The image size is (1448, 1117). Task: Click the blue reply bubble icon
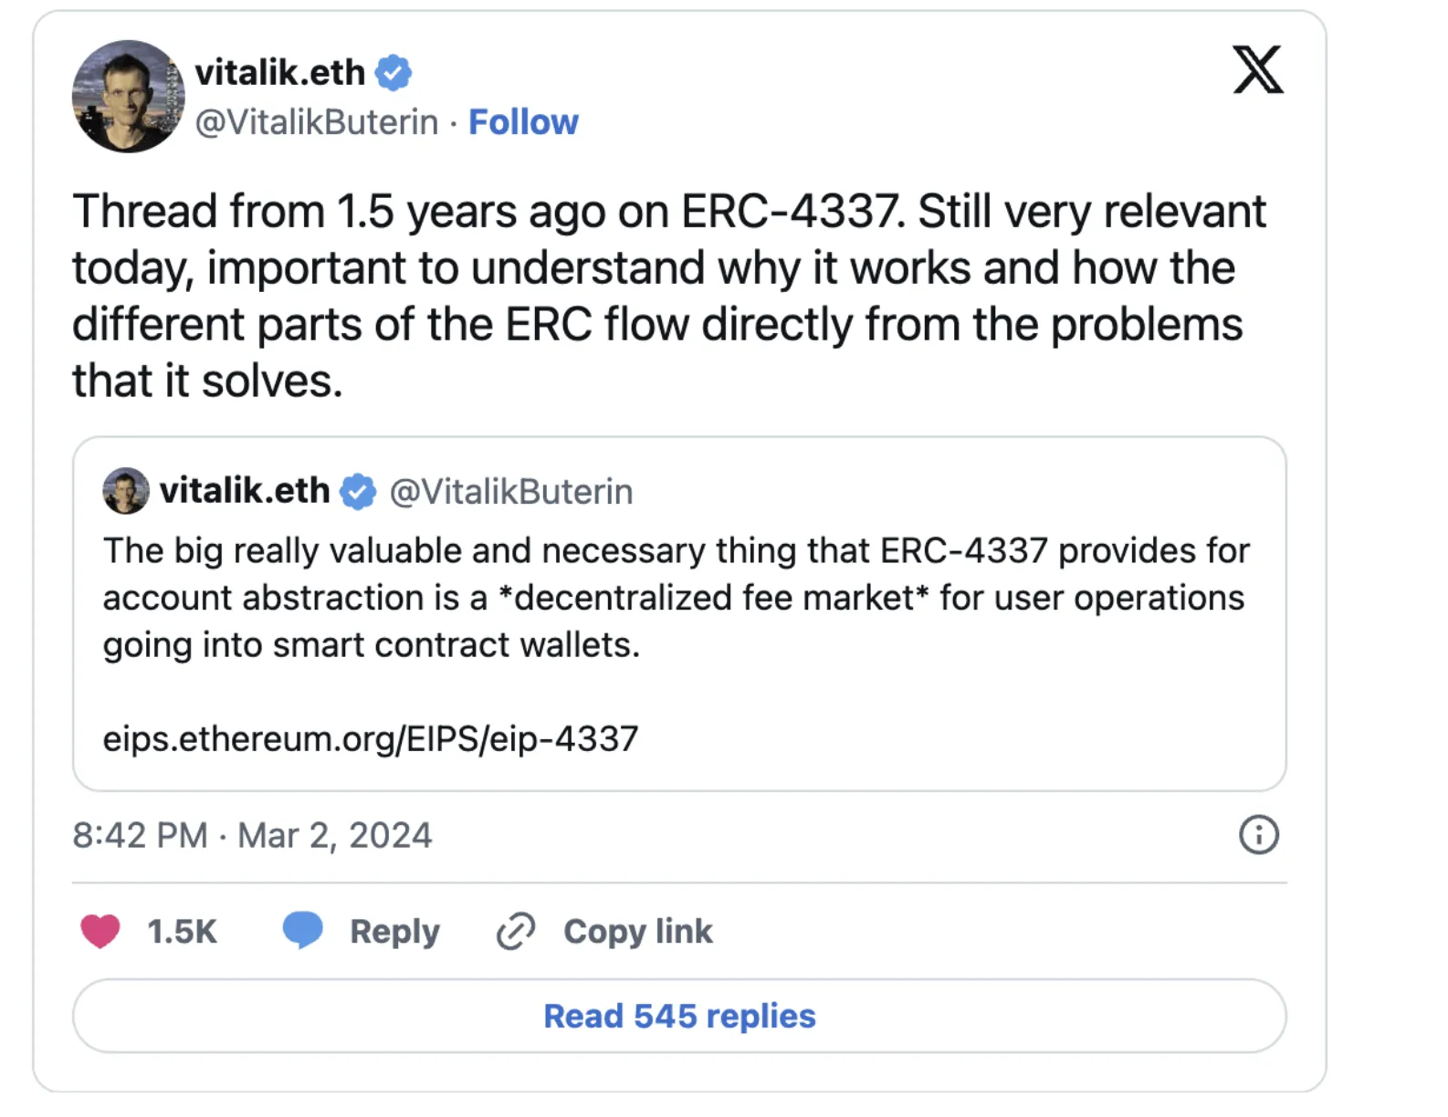pyautogui.click(x=303, y=931)
